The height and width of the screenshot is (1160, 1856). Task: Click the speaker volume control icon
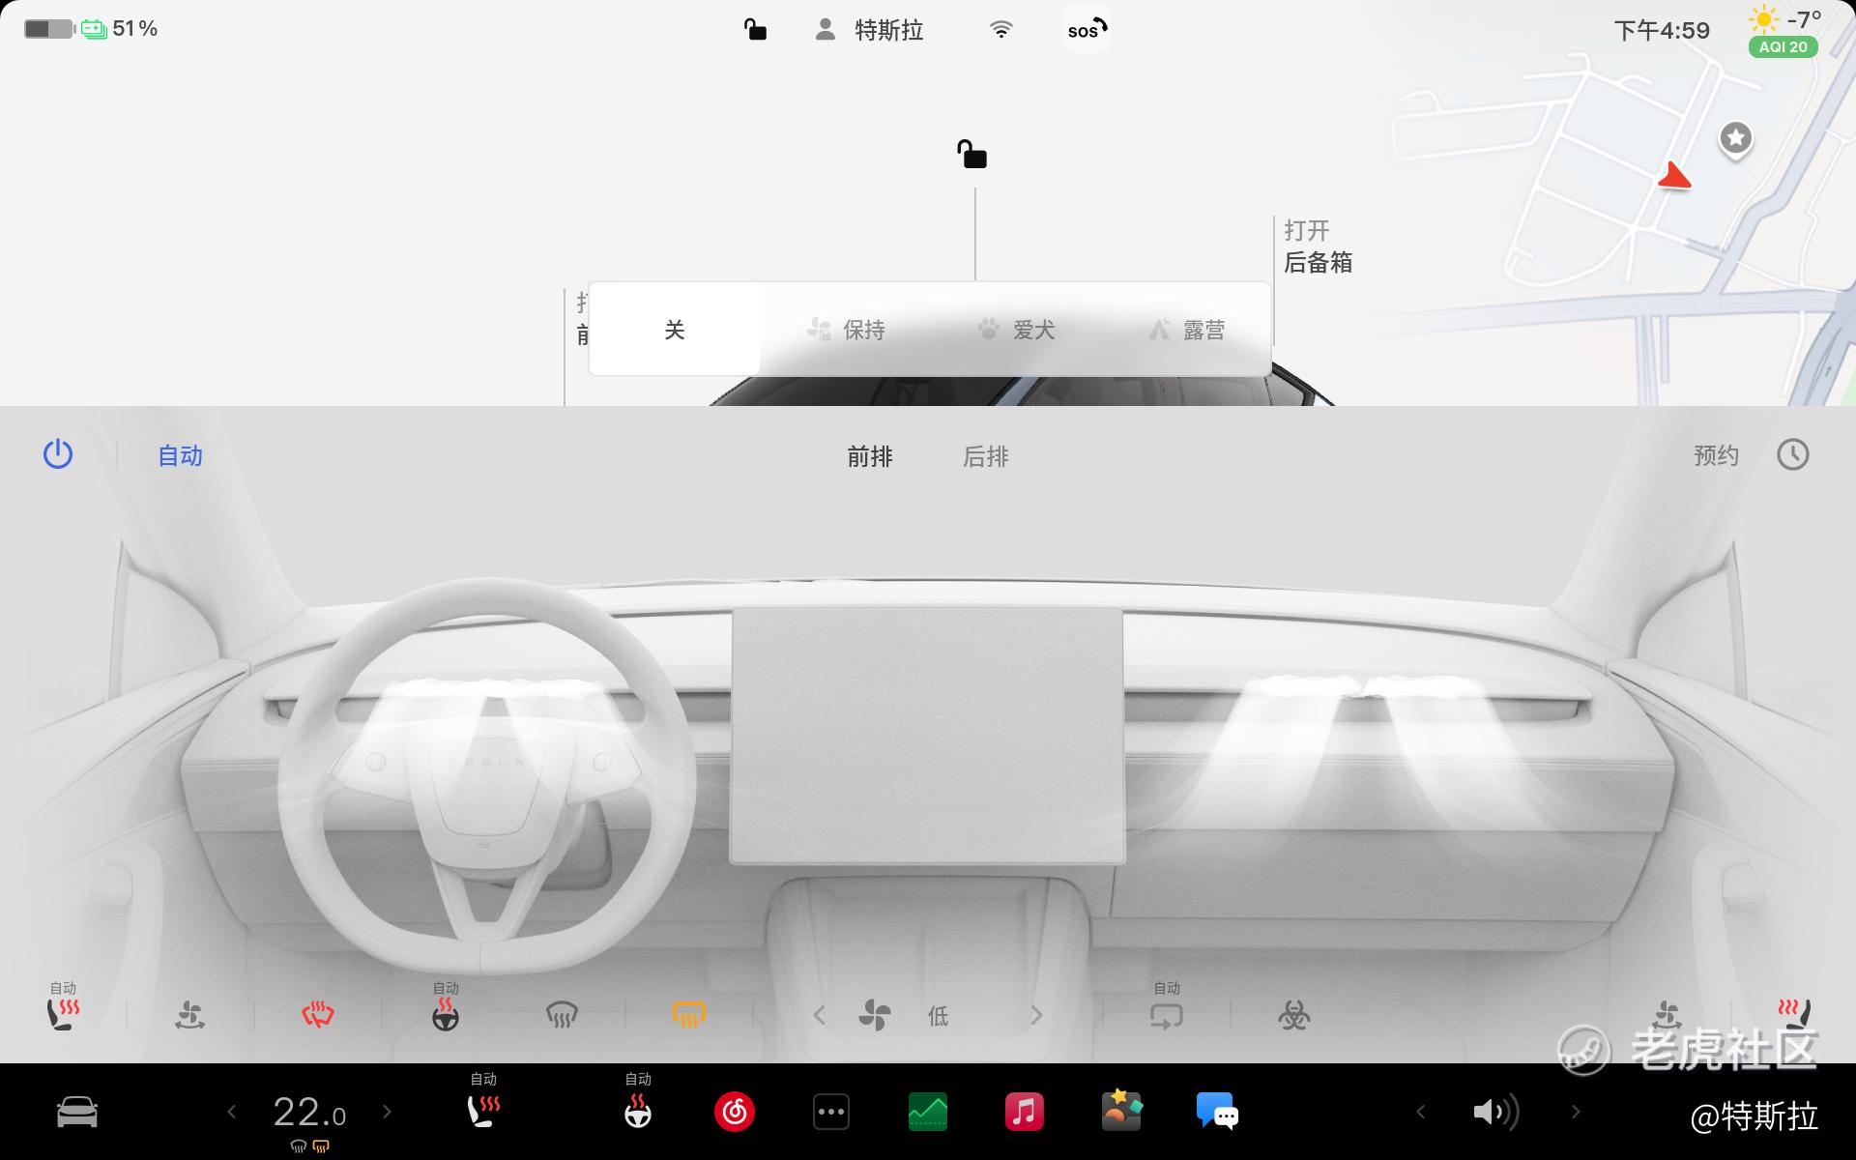[1495, 1112]
